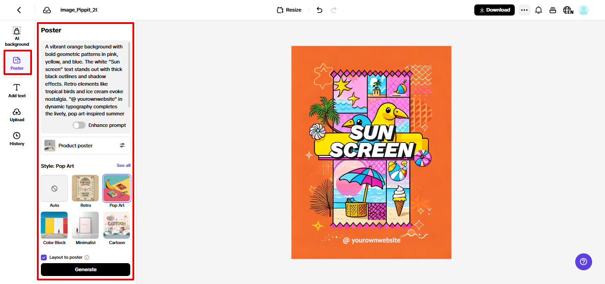Select the Poster tool in sidebar
This screenshot has height=284, width=605.
(17, 63)
